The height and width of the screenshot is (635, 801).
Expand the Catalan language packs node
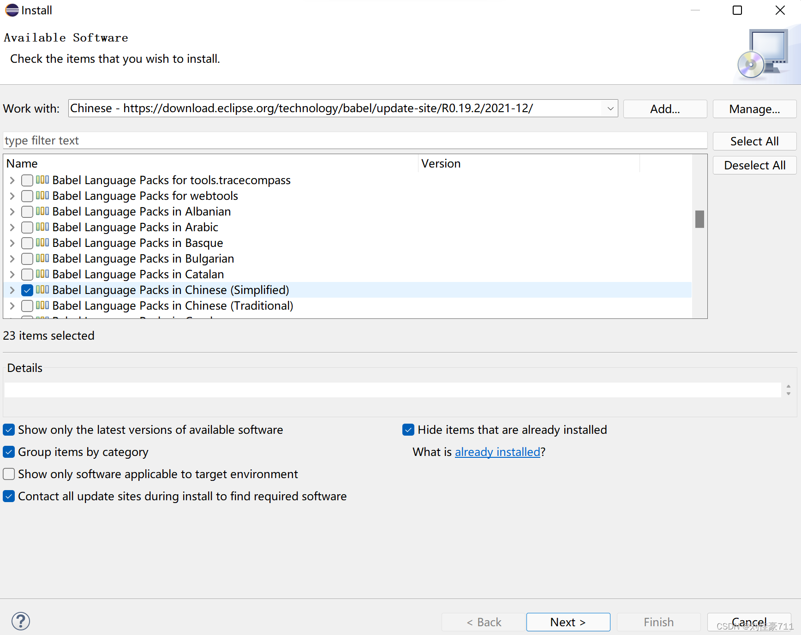[12, 275]
